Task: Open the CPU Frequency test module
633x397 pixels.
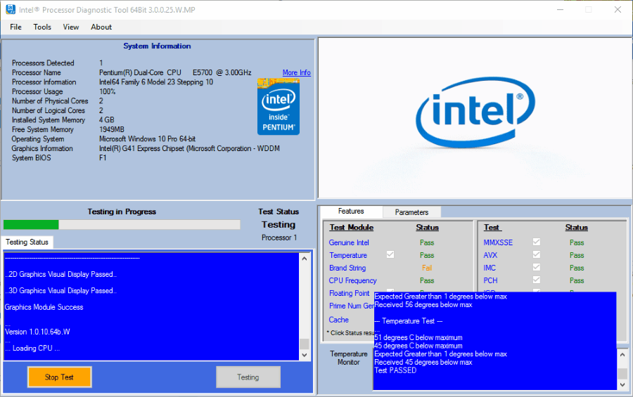Action: coord(352,280)
